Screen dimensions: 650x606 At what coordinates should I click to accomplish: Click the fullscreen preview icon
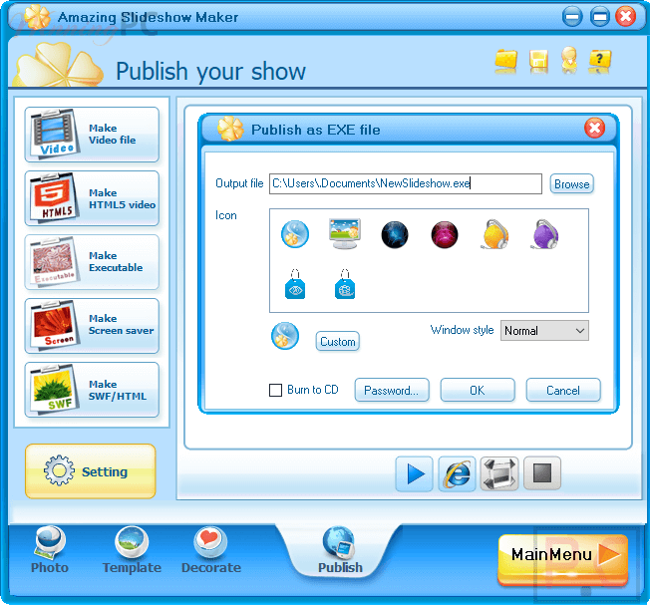pyautogui.click(x=499, y=473)
